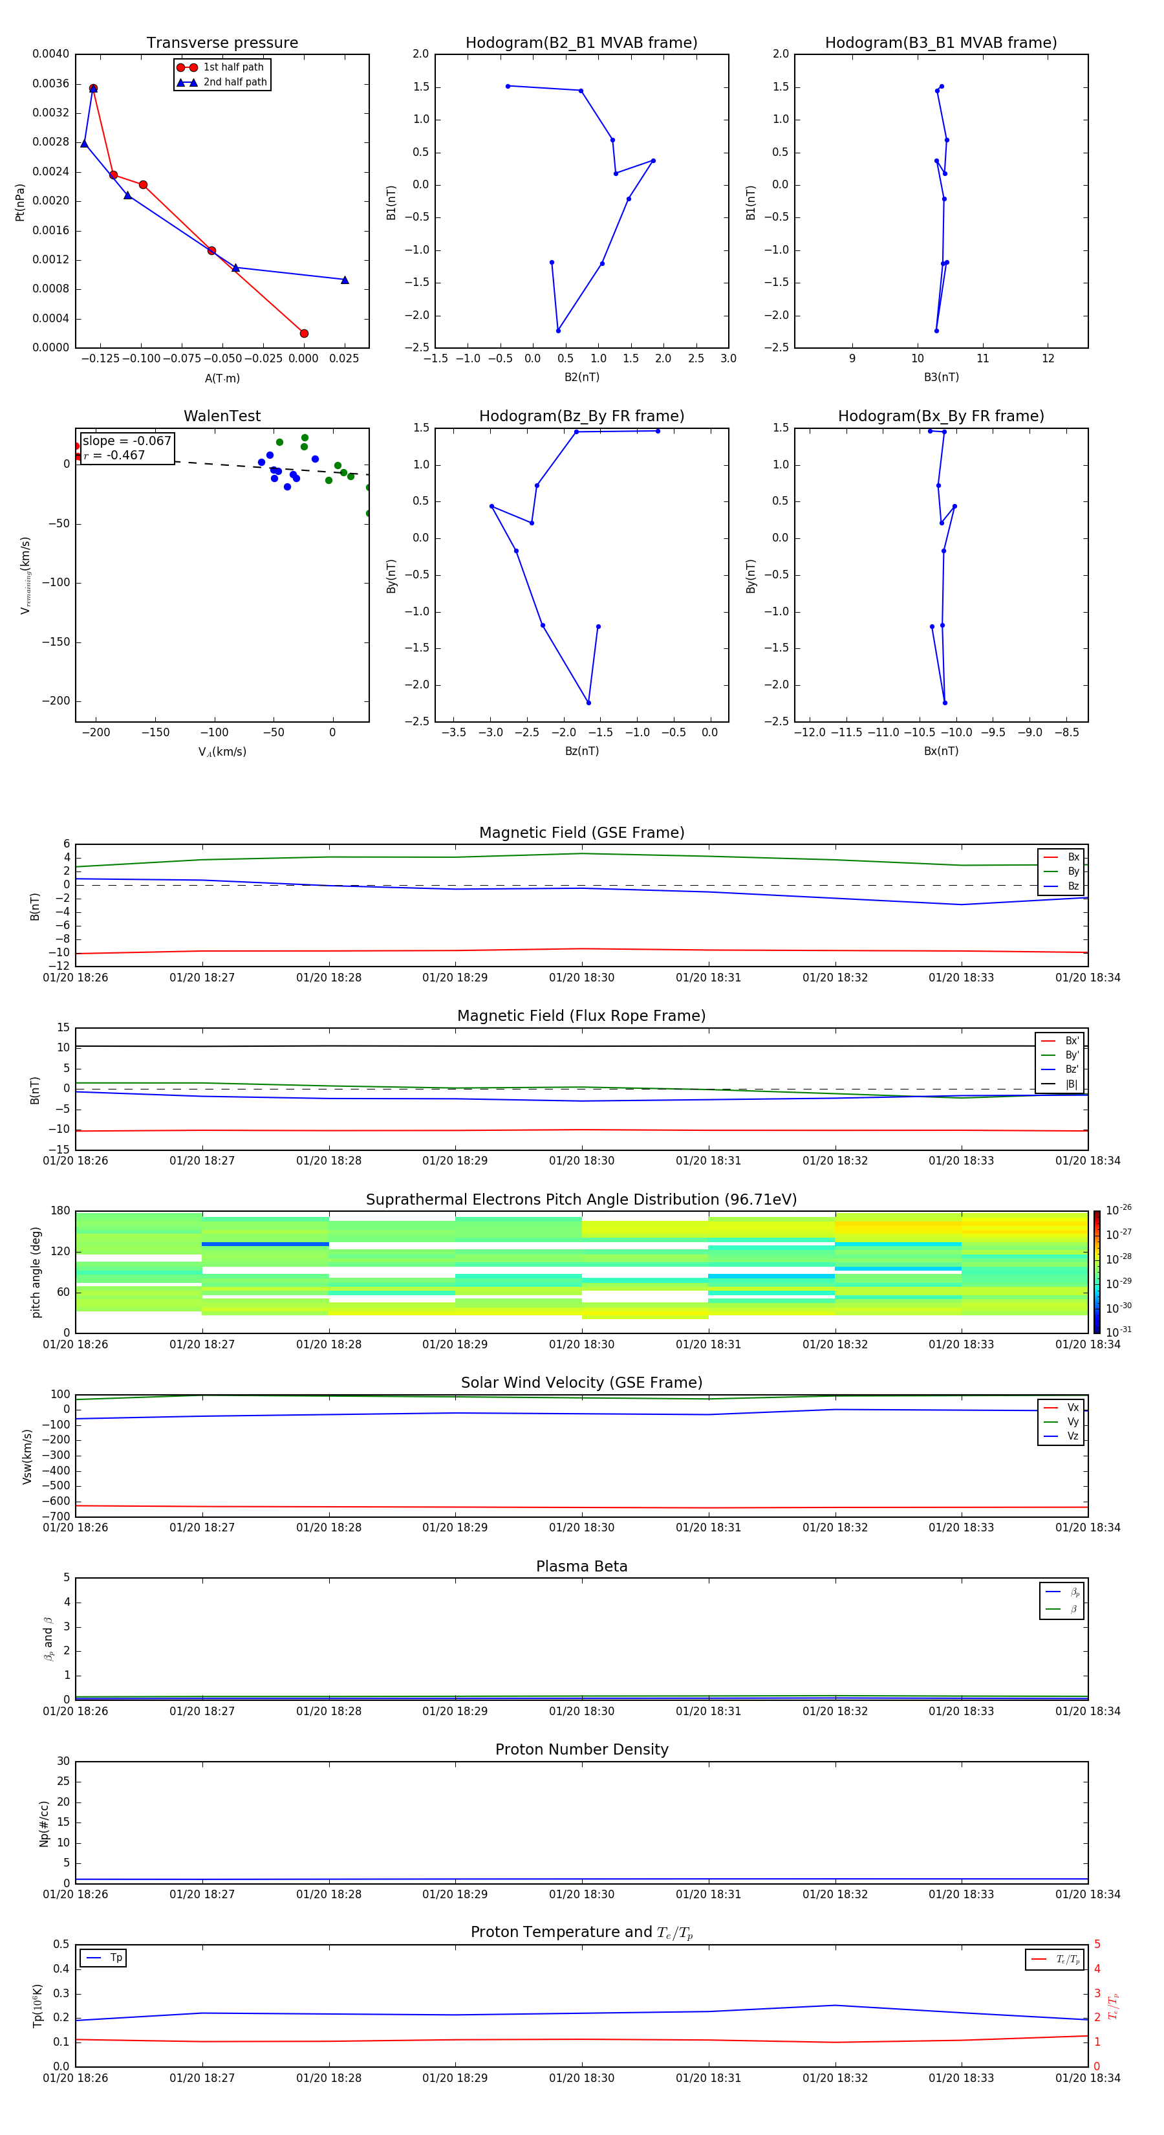The height and width of the screenshot is (2135, 1164).
Task: Click the 'Proton Number Density' title
Action: tap(581, 1749)
